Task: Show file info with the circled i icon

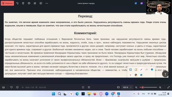Action: 17,87
